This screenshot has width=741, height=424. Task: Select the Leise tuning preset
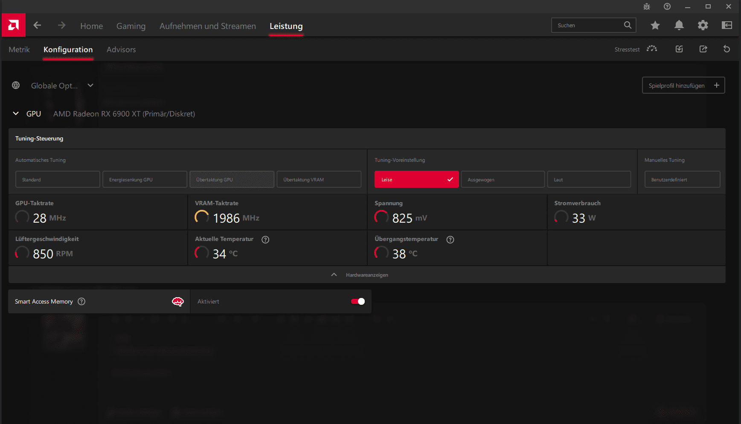click(x=417, y=179)
